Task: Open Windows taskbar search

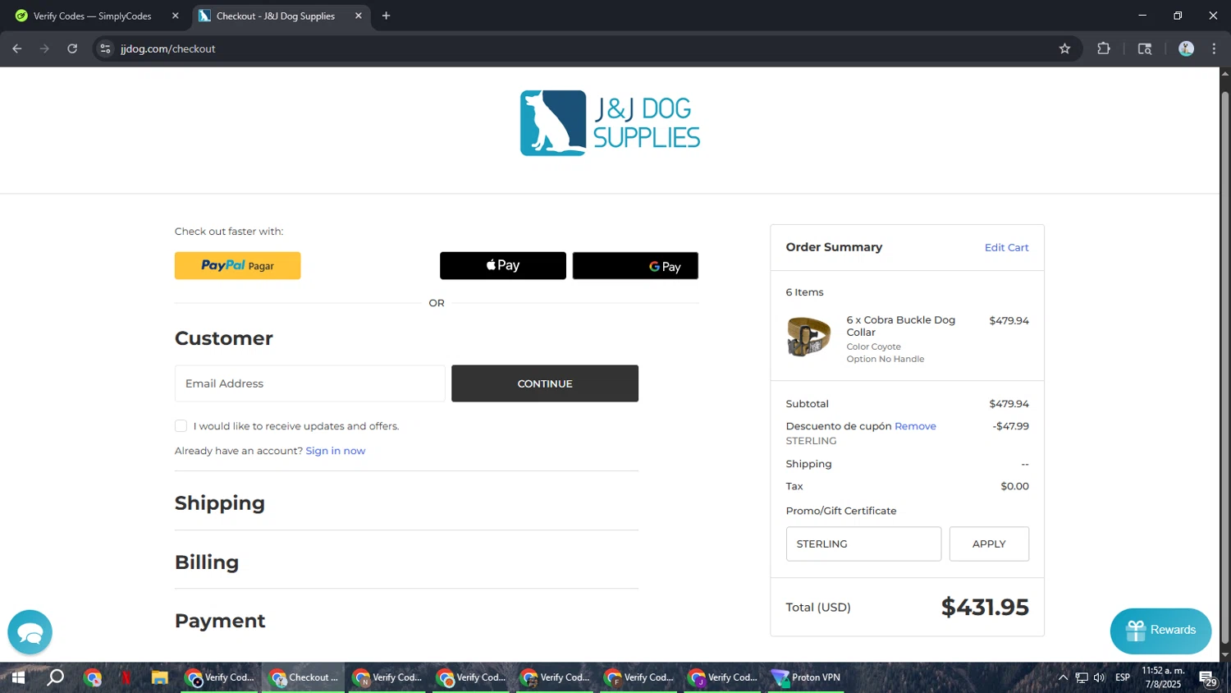Action: click(55, 677)
